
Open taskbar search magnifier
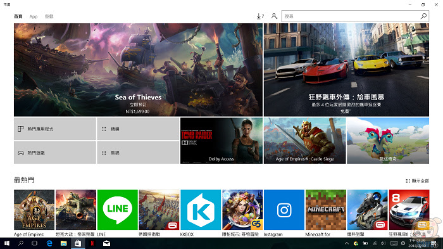[21, 243]
